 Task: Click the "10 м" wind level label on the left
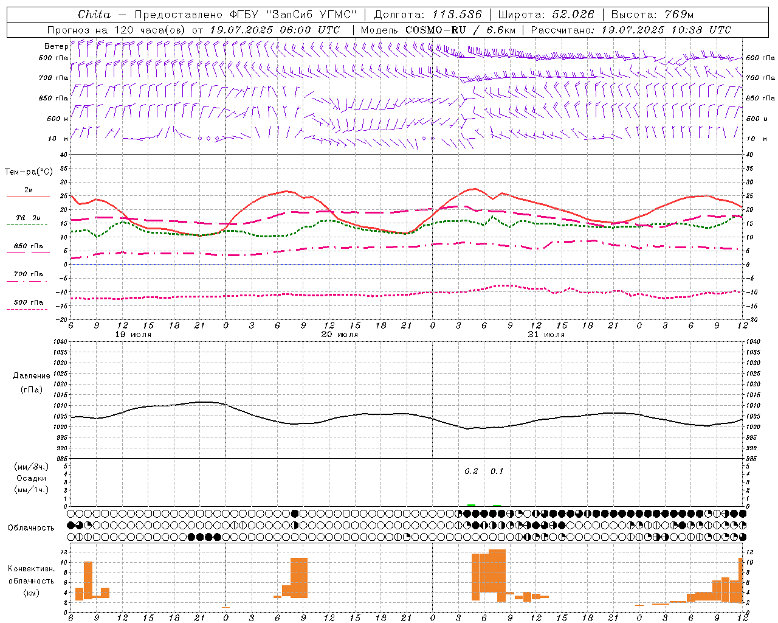click(x=58, y=139)
